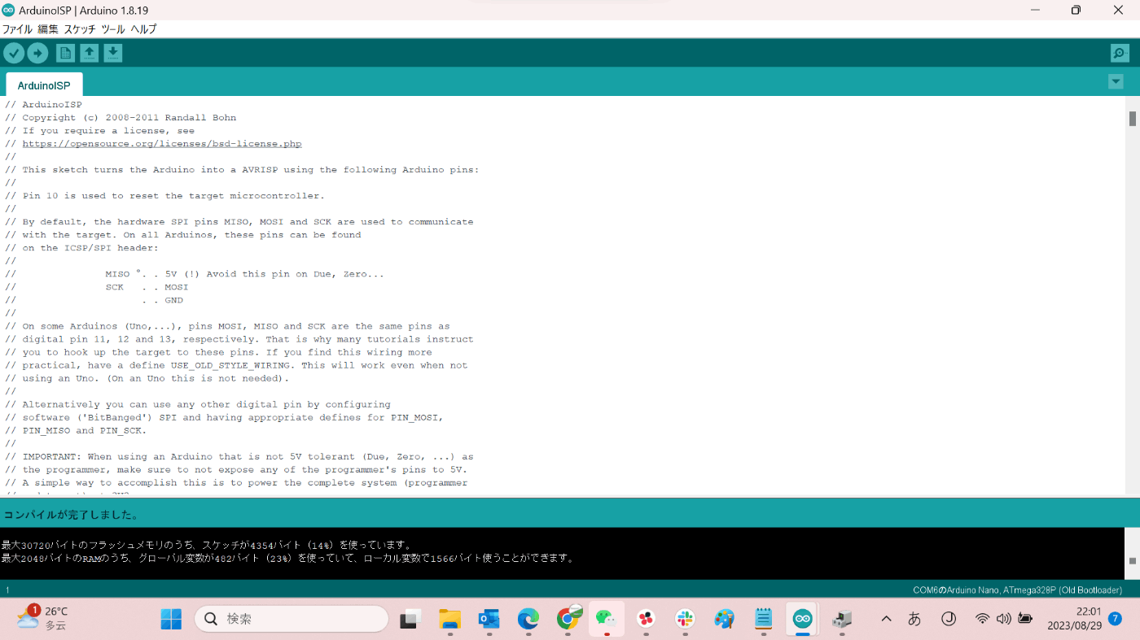Click the line number 1 indicator

(x=7, y=590)
